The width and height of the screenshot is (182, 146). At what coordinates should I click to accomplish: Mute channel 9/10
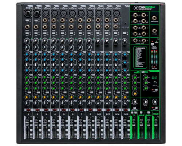[x=99, y=110]
